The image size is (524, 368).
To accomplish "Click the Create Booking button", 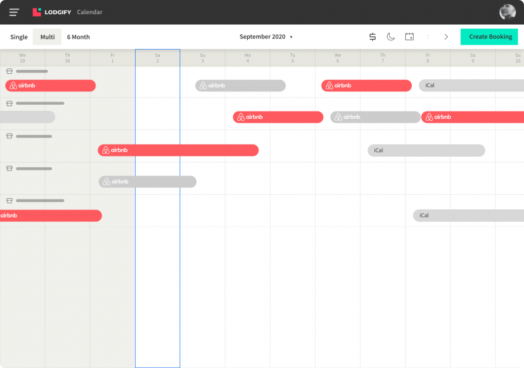I will click(x=489, y=37).
